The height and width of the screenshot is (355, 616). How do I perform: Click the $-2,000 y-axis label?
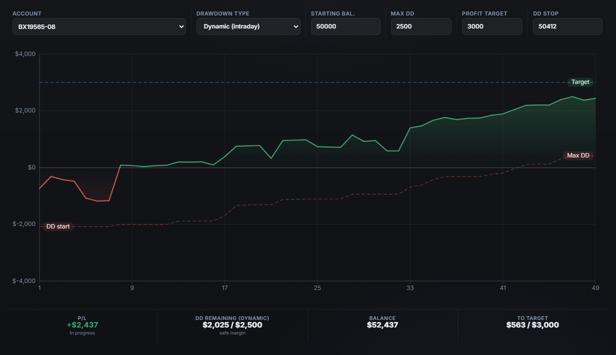coord(23,224)
